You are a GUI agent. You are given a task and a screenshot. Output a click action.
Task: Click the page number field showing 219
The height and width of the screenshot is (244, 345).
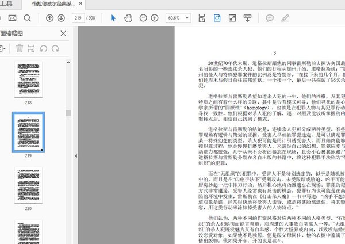[x=79, y=18]
